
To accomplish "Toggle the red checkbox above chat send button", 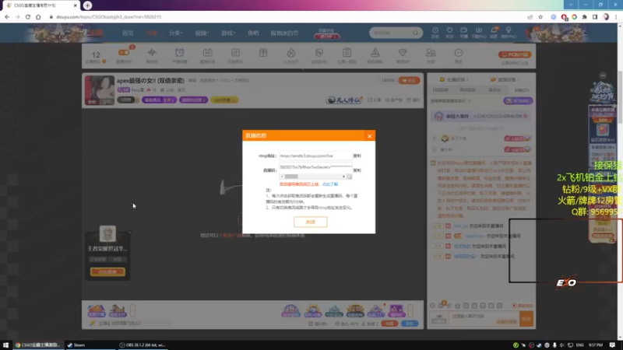I will 514,306.
